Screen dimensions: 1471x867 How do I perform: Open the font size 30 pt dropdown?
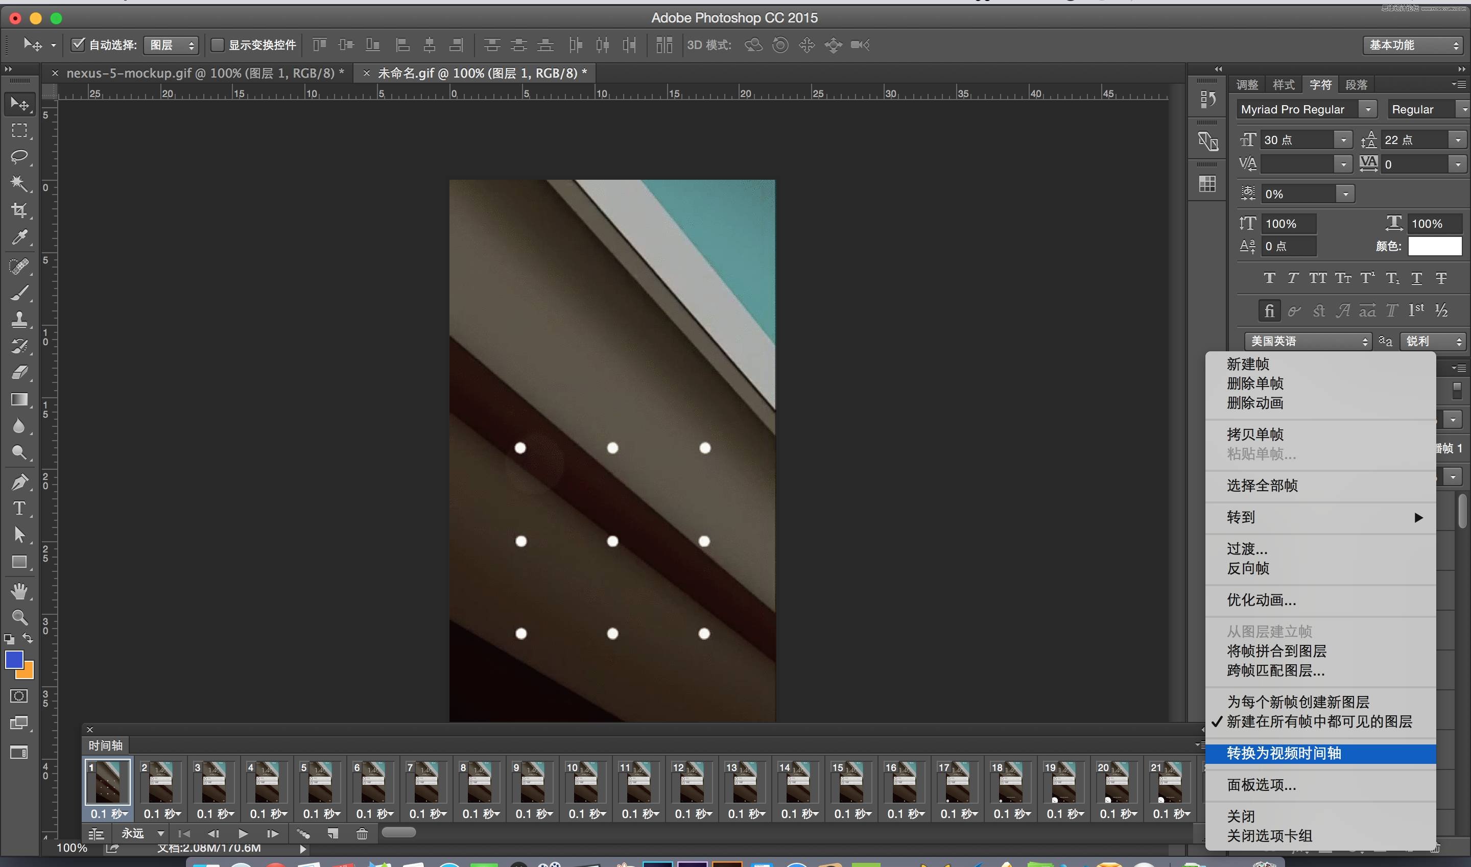click(x=1343, y=140)
